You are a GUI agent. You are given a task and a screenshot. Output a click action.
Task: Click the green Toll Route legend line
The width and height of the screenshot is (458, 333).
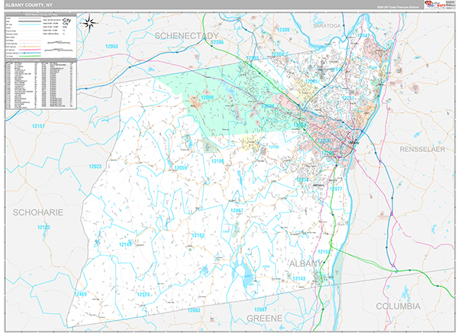(x=30, y=56)
